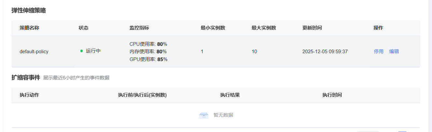Image resolution: width=432 pixels, height=132 pixels.
Task: Click the 最大实例数 column header
Action: click(x=264, y=28)
